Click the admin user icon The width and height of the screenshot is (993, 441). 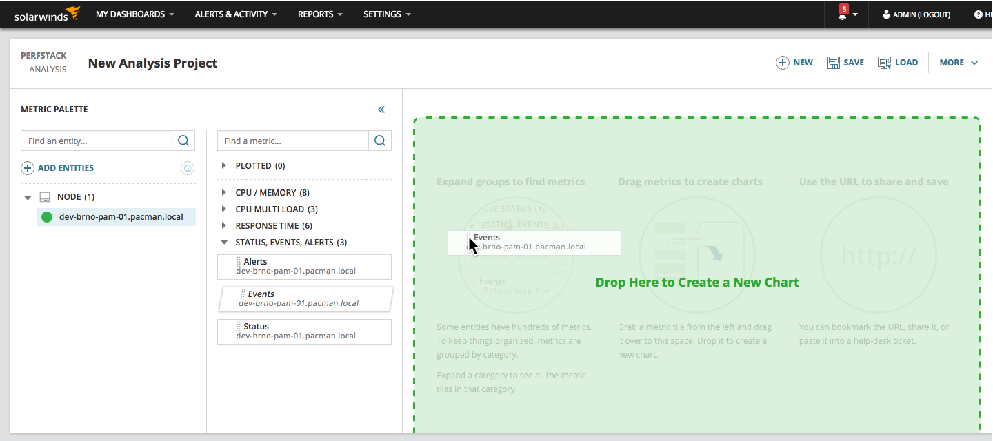click(x=886, y=14)
